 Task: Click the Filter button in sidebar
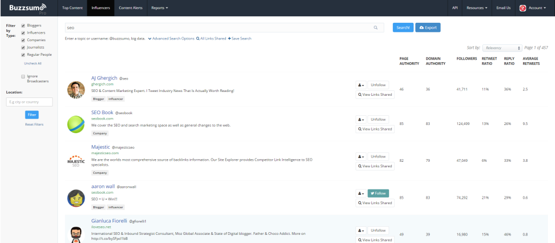tap(32, 115)
